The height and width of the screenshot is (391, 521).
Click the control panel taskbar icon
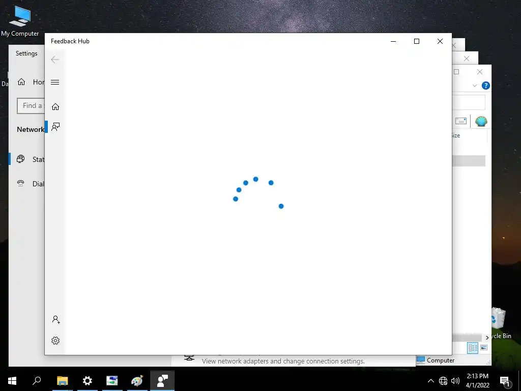pyautogui.click(x=112, y=381)
